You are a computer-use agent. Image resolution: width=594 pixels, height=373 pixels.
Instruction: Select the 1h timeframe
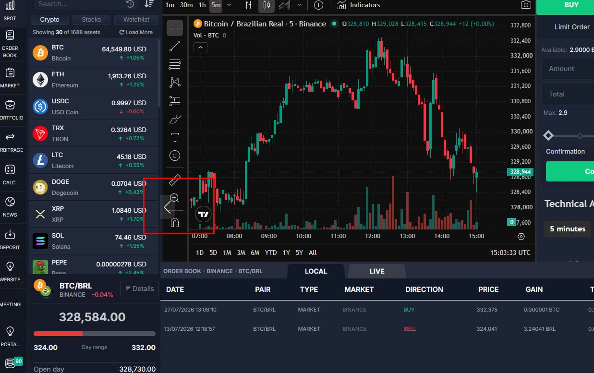[202, 5]
